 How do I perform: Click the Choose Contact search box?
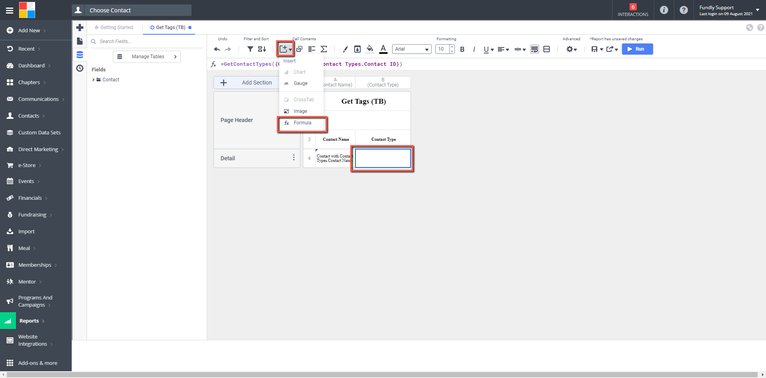click(139, 10)
